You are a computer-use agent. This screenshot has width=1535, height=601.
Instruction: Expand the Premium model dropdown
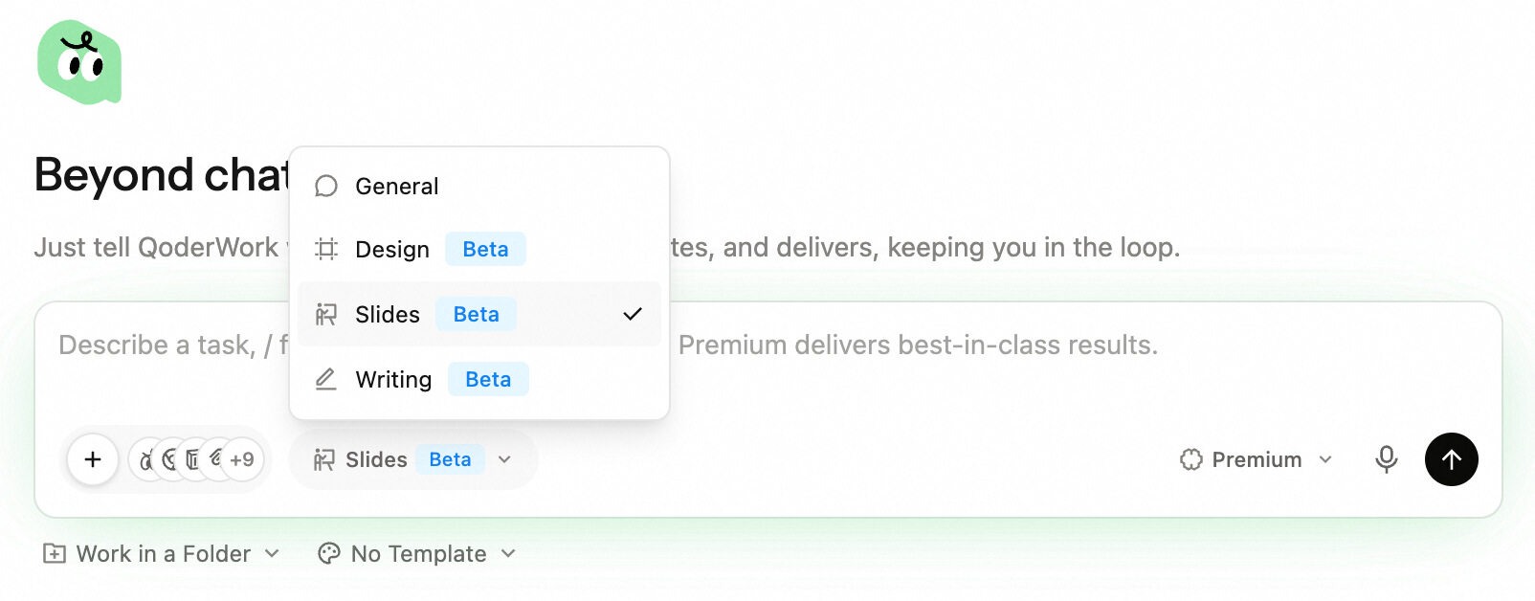point(1257,459)
